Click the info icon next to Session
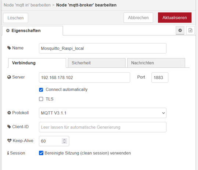198x170 pixels. click(8, 153)
